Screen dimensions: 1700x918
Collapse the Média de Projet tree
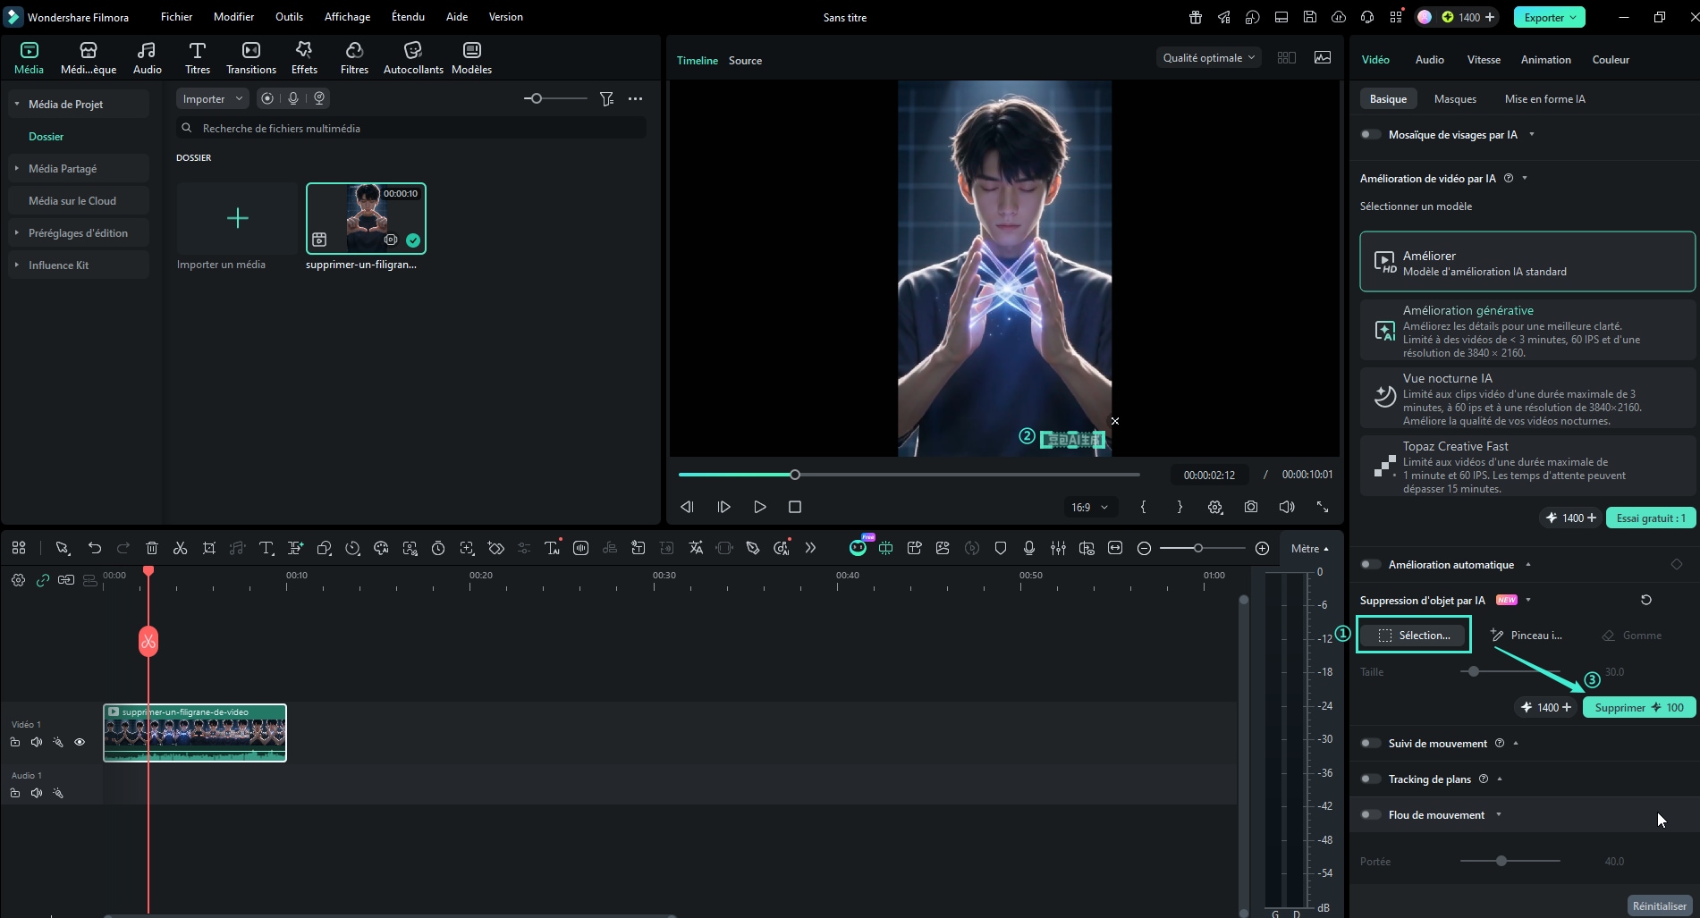click(17, 105)
